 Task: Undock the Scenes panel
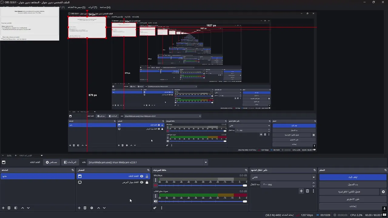click(x=72, y=170)
